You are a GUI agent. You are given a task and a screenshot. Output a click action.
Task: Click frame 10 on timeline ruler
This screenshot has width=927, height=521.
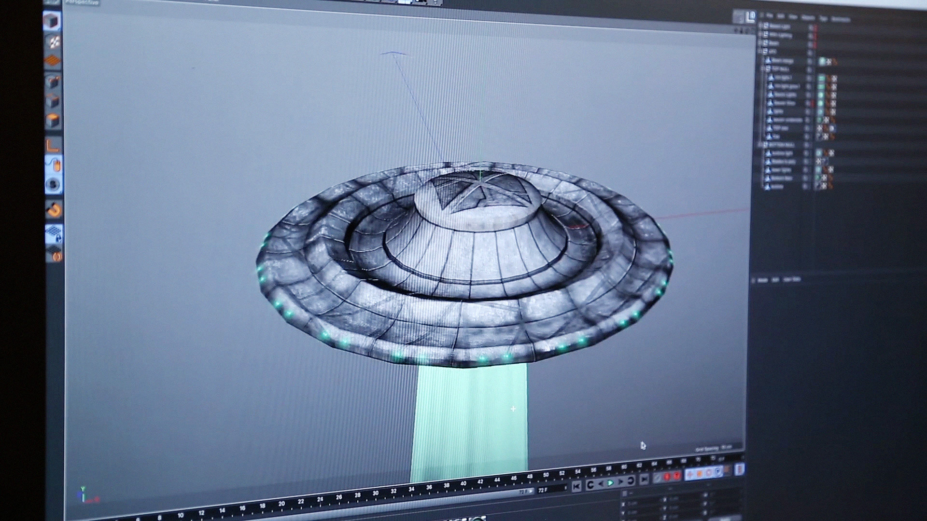pyautogui.click(x=180, y=515)
